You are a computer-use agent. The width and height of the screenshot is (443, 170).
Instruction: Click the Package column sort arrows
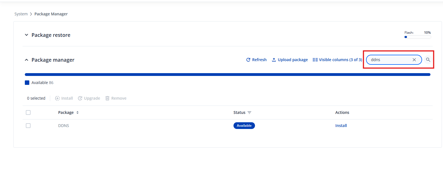tap(78, 112)
